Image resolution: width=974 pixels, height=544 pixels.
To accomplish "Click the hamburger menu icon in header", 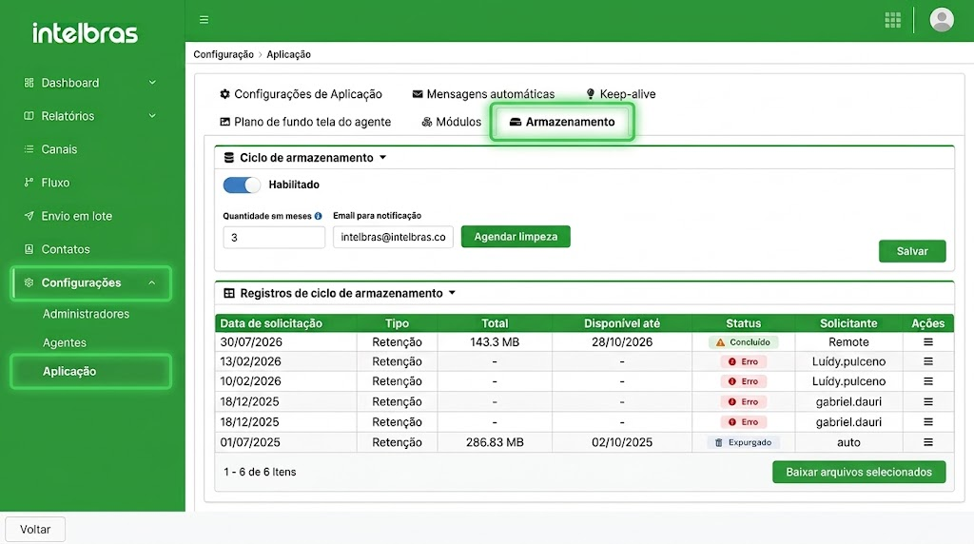I will click(204, 20).
